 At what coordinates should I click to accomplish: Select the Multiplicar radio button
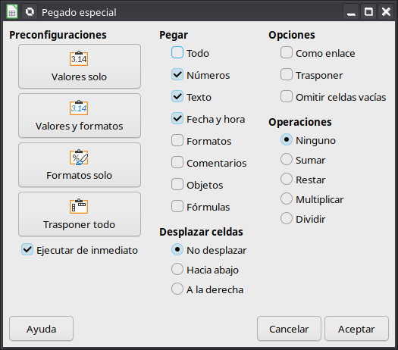[287, 198]
